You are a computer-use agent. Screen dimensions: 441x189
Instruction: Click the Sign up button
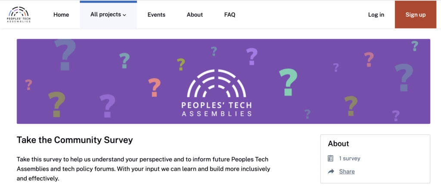(416, 15)
